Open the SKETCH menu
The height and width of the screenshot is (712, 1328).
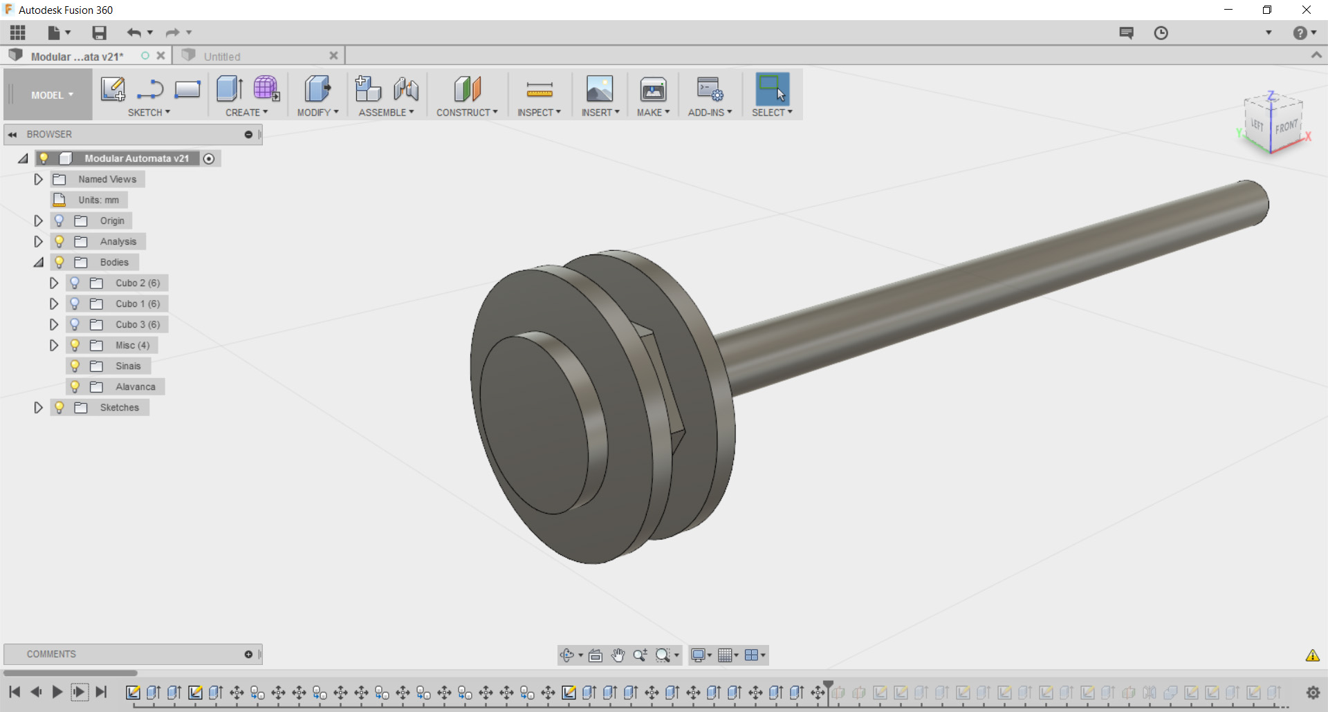149,112
